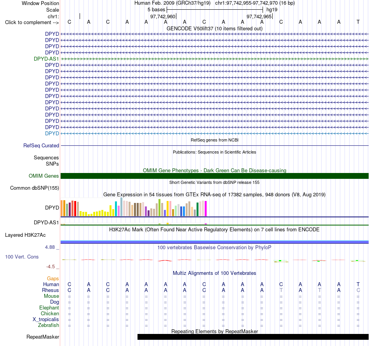Click the DPYD label beside GTEx bar chart
This screenshot has width=369, height=346.
click(52, 208)
